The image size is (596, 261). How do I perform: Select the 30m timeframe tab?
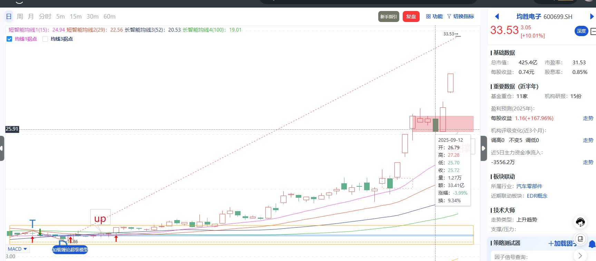pos(92,17)
